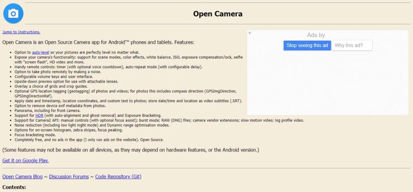Click the Ads by label
This screenshot has width=413, height=192.
tap(316, 35)
